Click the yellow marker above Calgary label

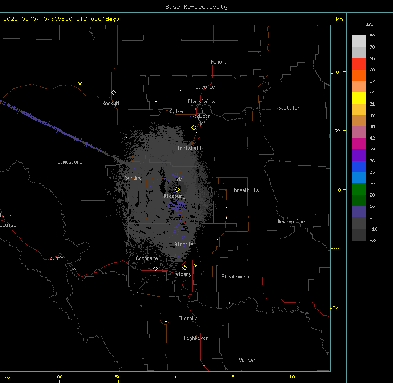[185, 268]
